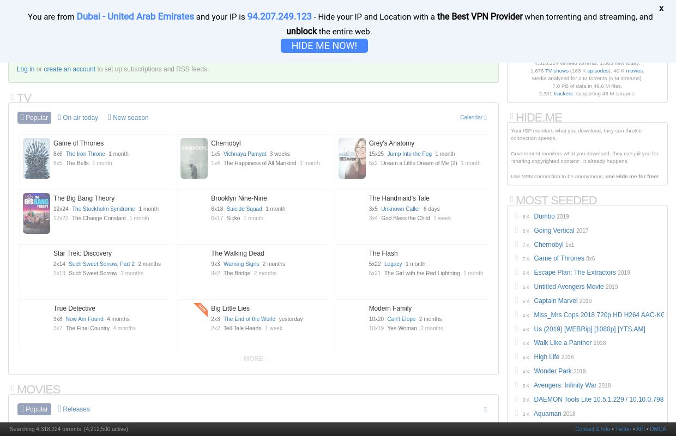This screenshot has width=676, height=436.
Task: Open the New season tab
Action: (128, 118)
